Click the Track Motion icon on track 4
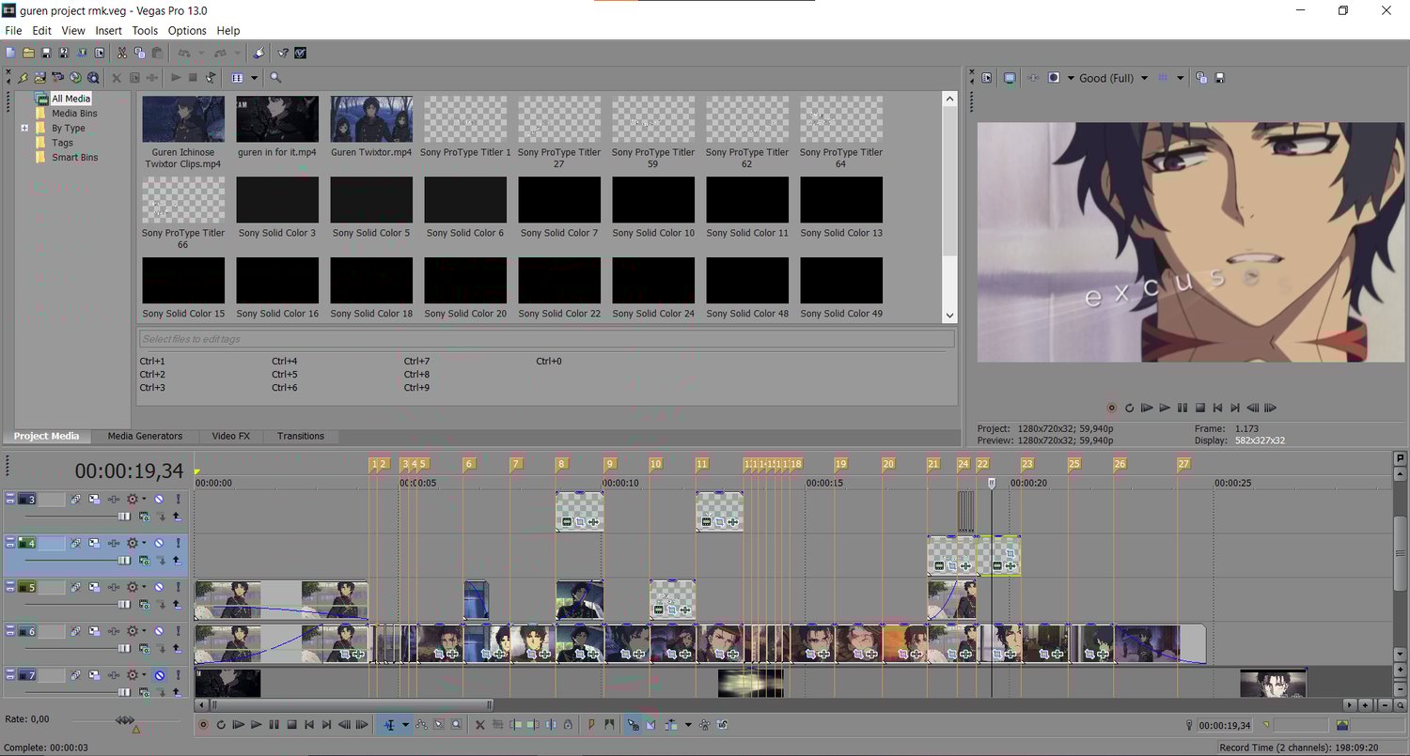Image resolution: width=1410 pixels, height=756 pixels. [94, 543]
